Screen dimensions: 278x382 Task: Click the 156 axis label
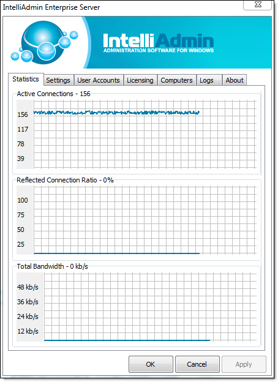tap(23, 114)
